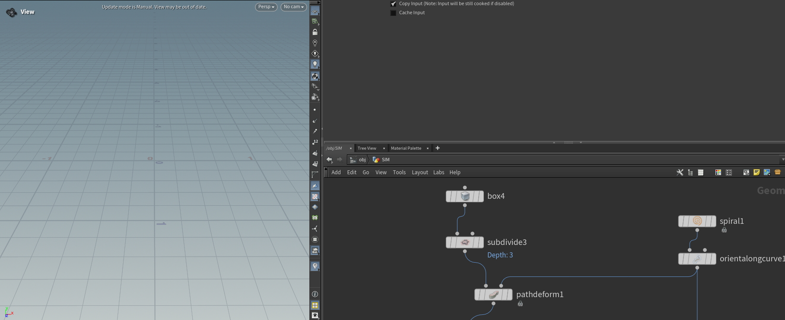Image resolution: width=785 pixels, height=320 pixels.
Task: Open the Labs menu
Action: 439,173
